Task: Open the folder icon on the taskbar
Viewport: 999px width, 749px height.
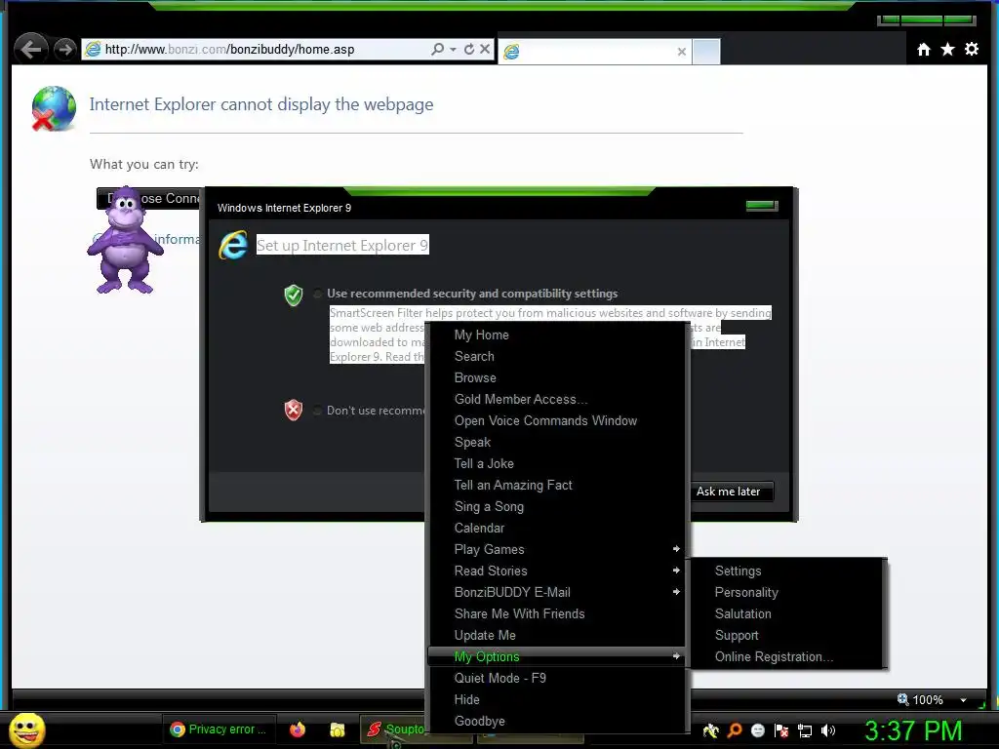Action: point(337,729)
